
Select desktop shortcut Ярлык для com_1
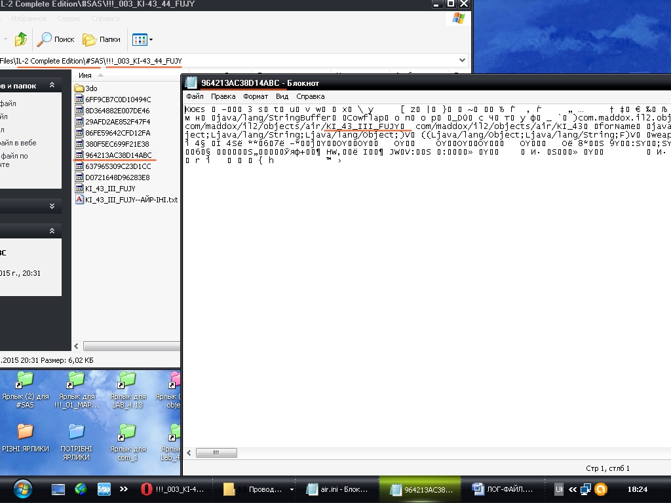[128, 442]
